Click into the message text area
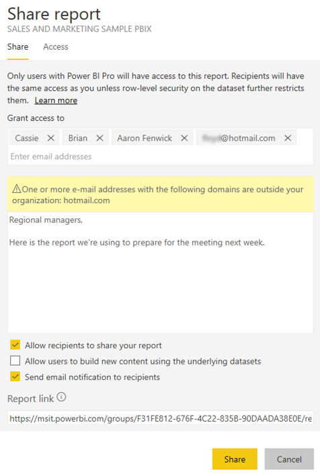320x474 pixels. coord(161,272)
